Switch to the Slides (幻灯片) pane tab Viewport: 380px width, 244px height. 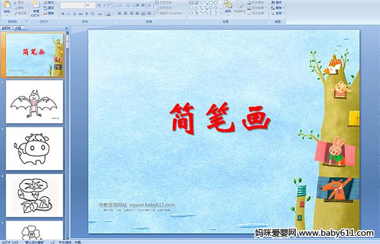click(x=6, y=28)
